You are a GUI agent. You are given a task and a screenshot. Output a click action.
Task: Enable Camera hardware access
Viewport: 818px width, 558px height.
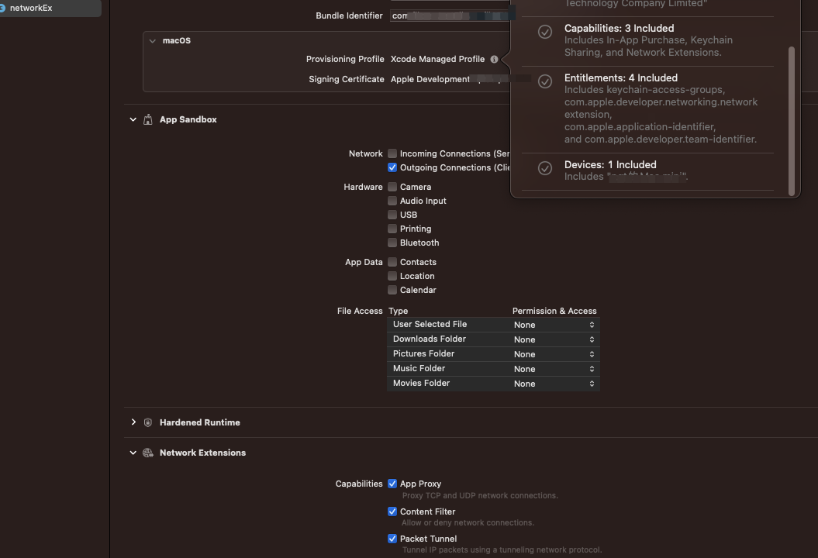(392, 187)
